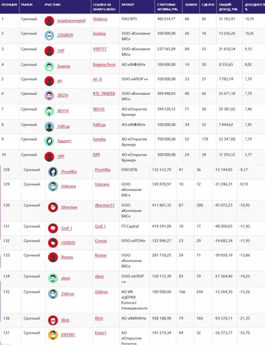Viewport: 265px width, 345px height.
Task: Open the dharman51 smart-lab link
Action: pos(105,206)
